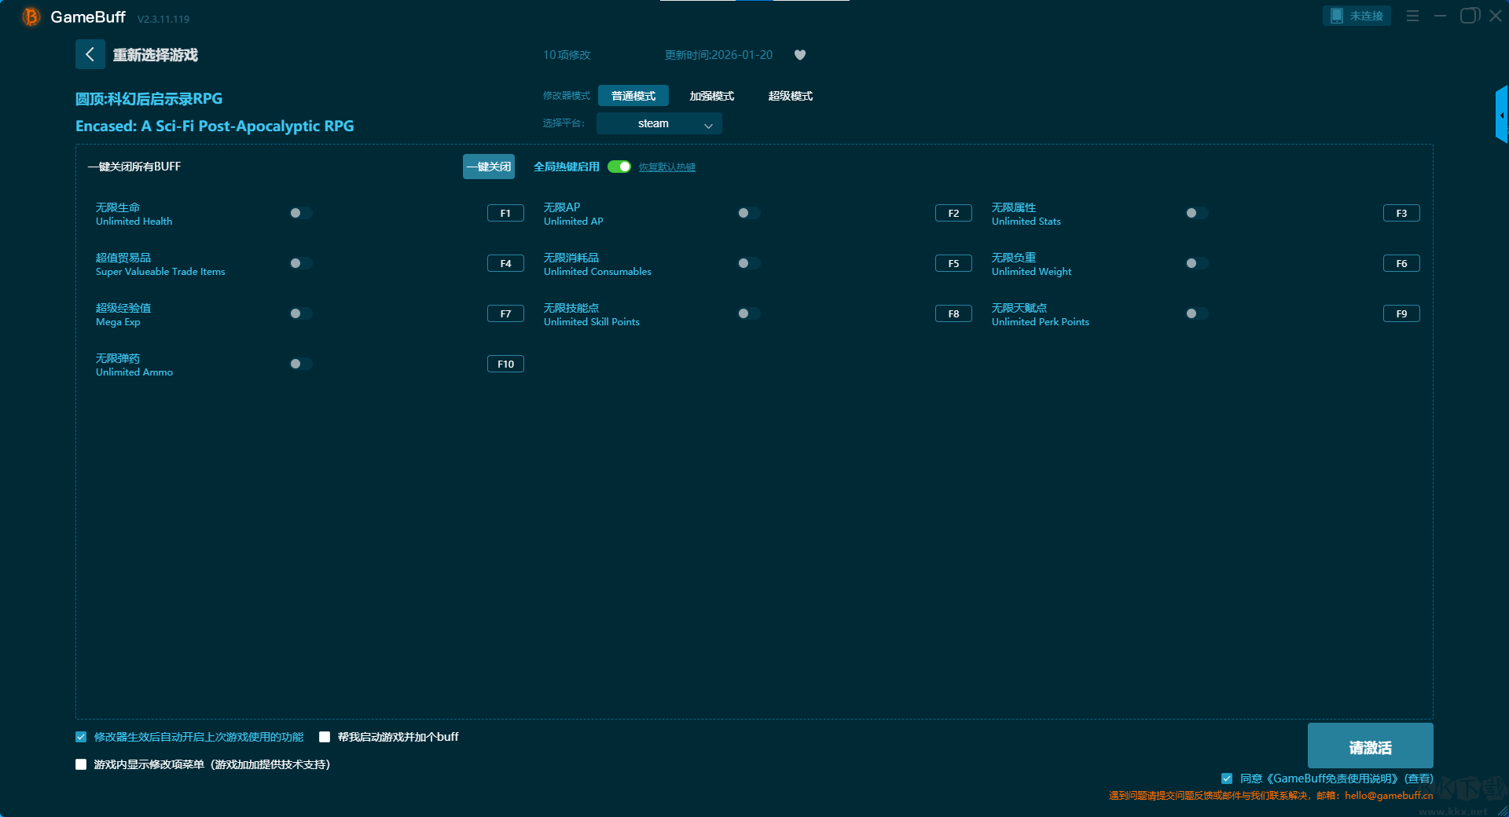Check the show in-game menu checkbox
The image size is (1509, 817).
81,764
